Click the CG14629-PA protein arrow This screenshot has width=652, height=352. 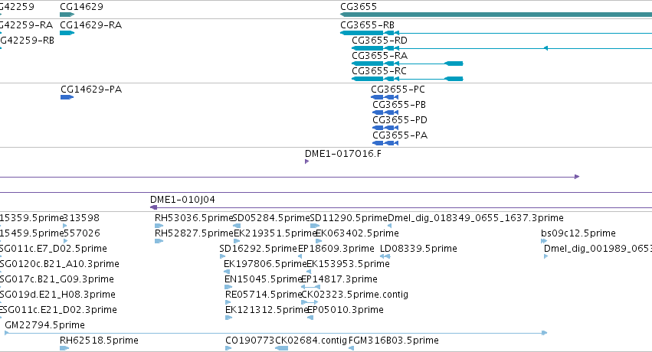tap(67, 97)
